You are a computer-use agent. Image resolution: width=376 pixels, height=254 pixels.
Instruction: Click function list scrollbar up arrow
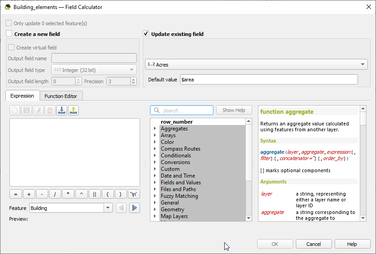click(249, 121)
